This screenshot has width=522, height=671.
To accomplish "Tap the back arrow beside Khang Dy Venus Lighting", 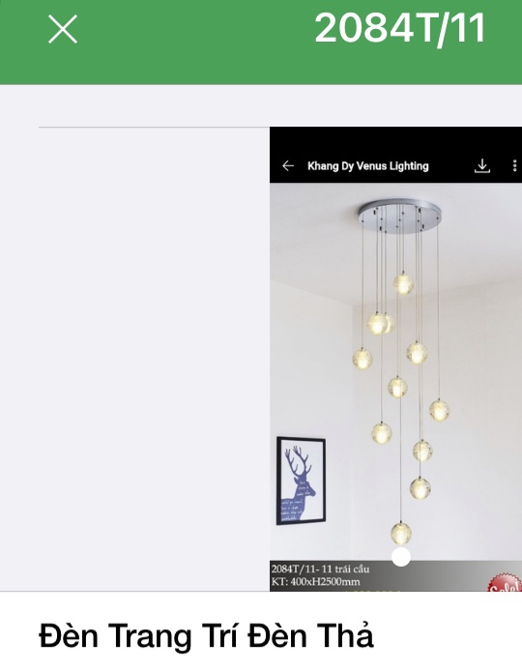I will click(x=288, y=165).
